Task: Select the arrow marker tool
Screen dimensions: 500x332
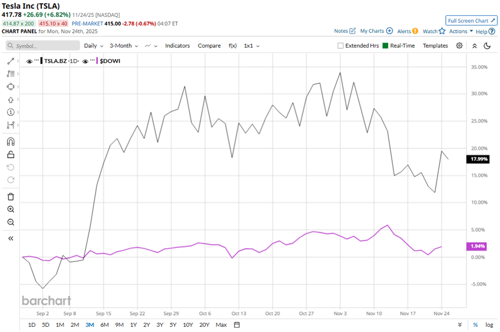Action: [11, 100]
